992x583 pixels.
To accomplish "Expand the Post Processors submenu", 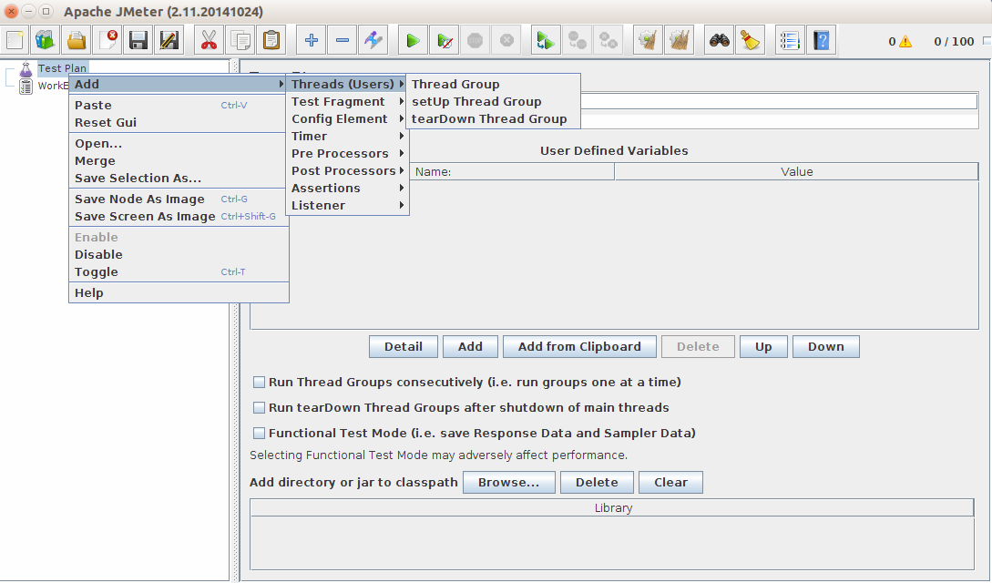I will pos(347,170).
